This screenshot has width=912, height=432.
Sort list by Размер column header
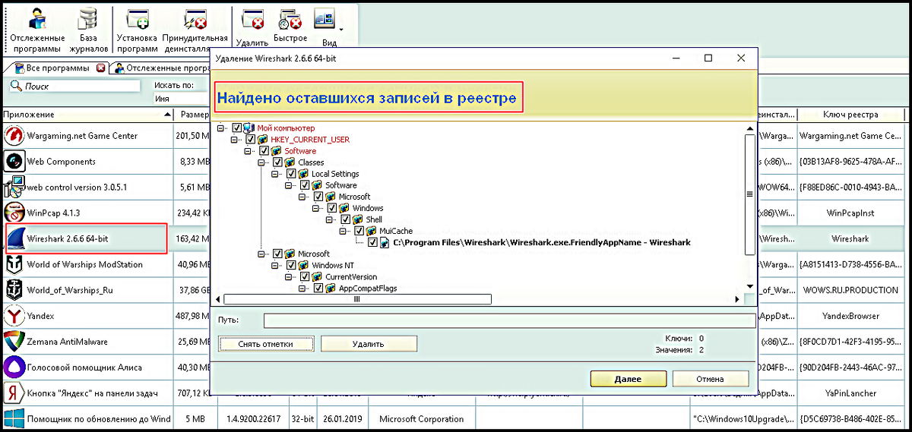click(192, 115)
